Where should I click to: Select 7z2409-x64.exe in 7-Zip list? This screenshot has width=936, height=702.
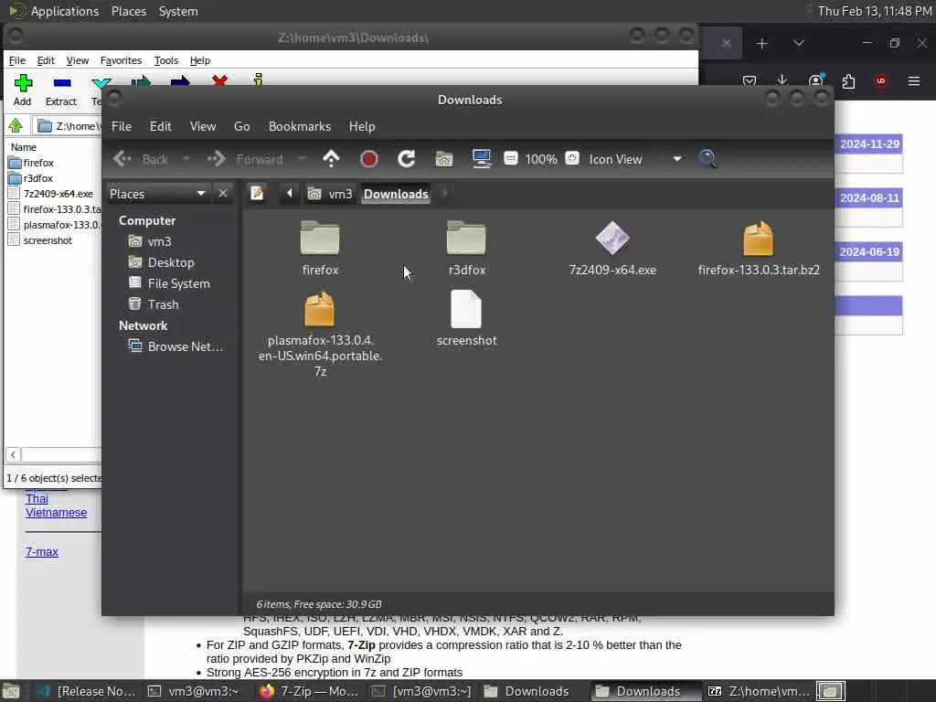(51, 194)
